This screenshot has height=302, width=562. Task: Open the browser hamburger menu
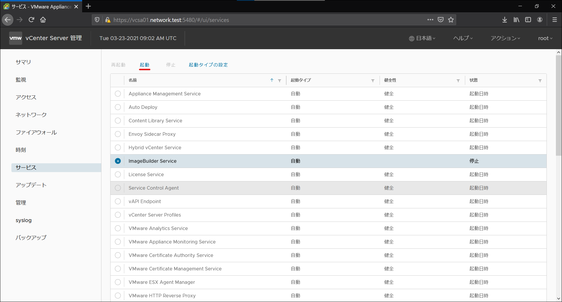pos(554,20)
